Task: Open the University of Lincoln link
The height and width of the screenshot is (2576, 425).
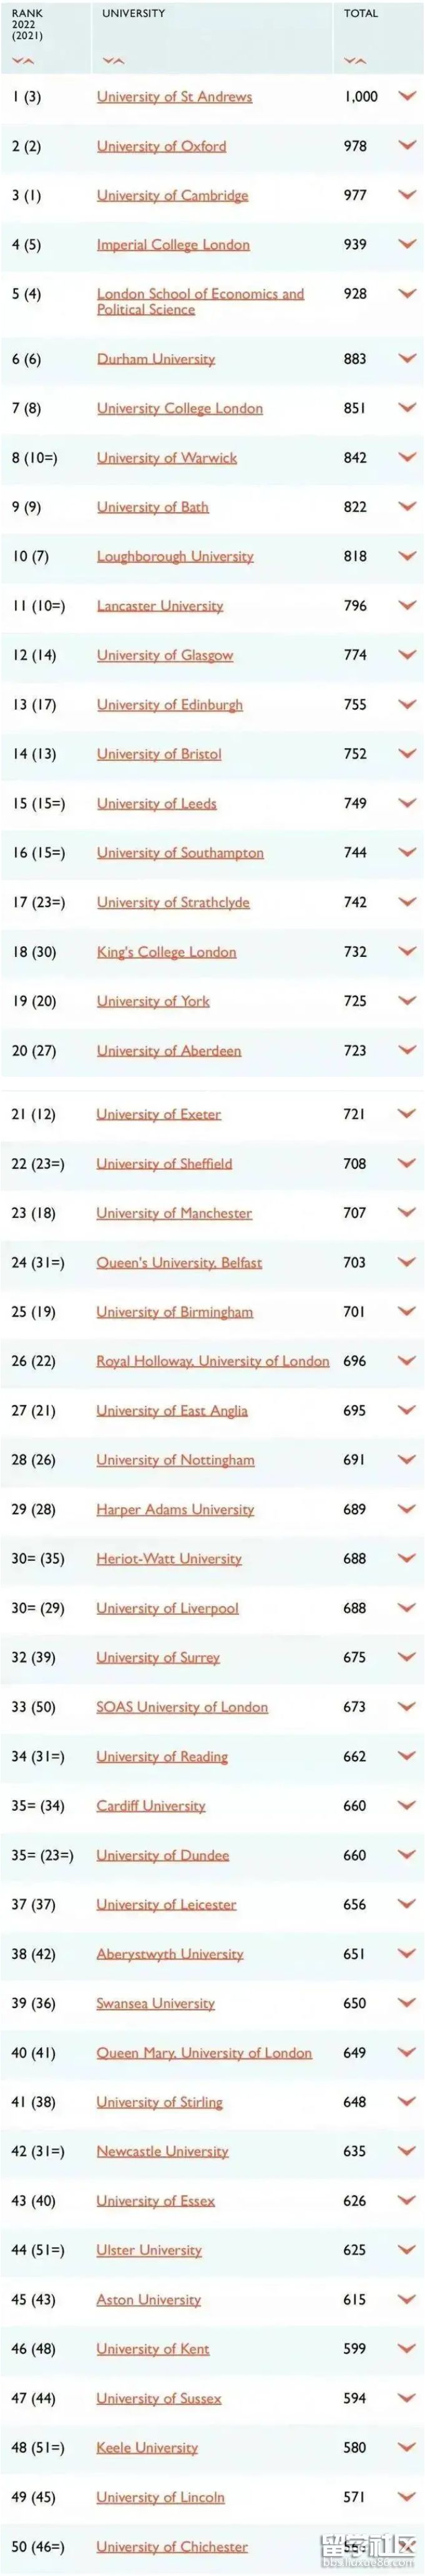Action: pos(160,2497)
